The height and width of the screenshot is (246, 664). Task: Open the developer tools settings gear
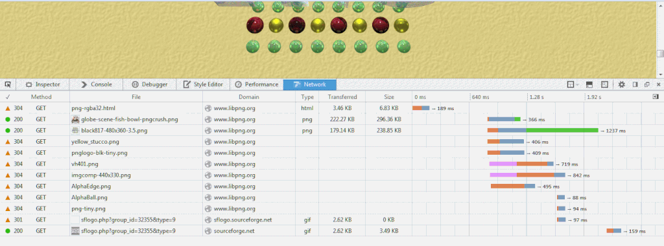[622, 85]
